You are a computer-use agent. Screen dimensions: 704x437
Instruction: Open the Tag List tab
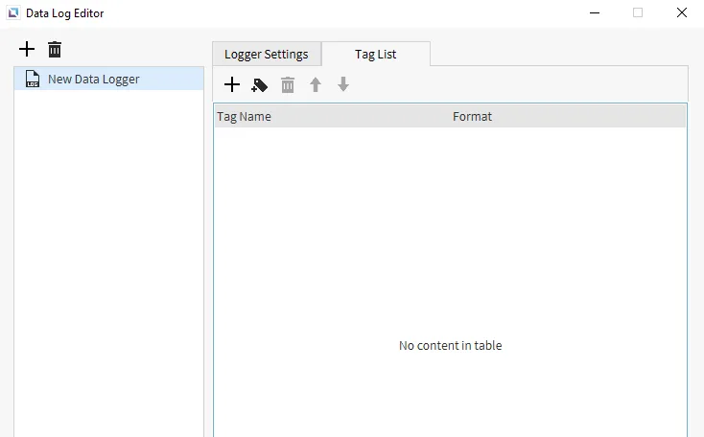pos(375,54)
